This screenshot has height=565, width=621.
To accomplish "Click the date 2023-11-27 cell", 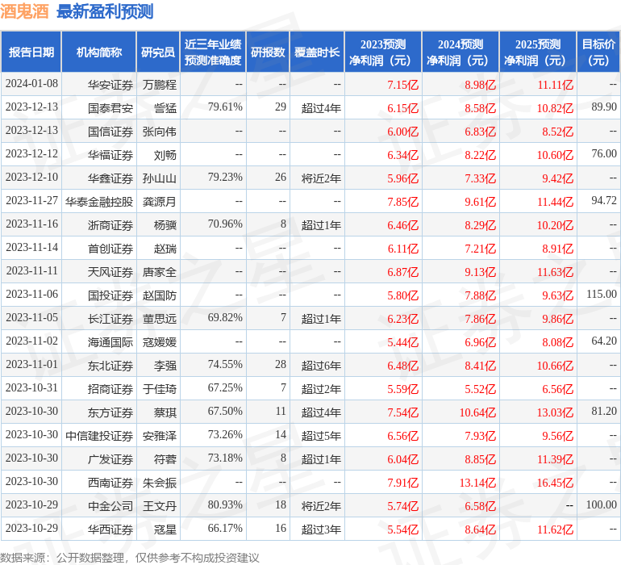I will click(x=31, y=201).
